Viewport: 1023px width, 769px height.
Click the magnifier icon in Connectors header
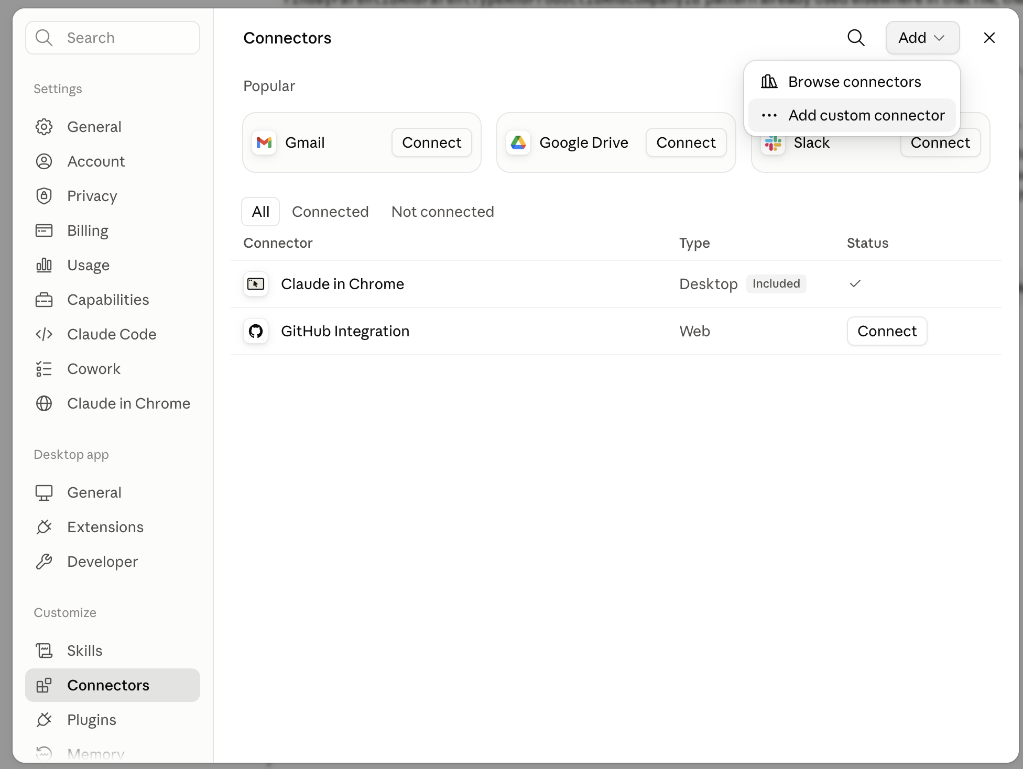(856, 38)
